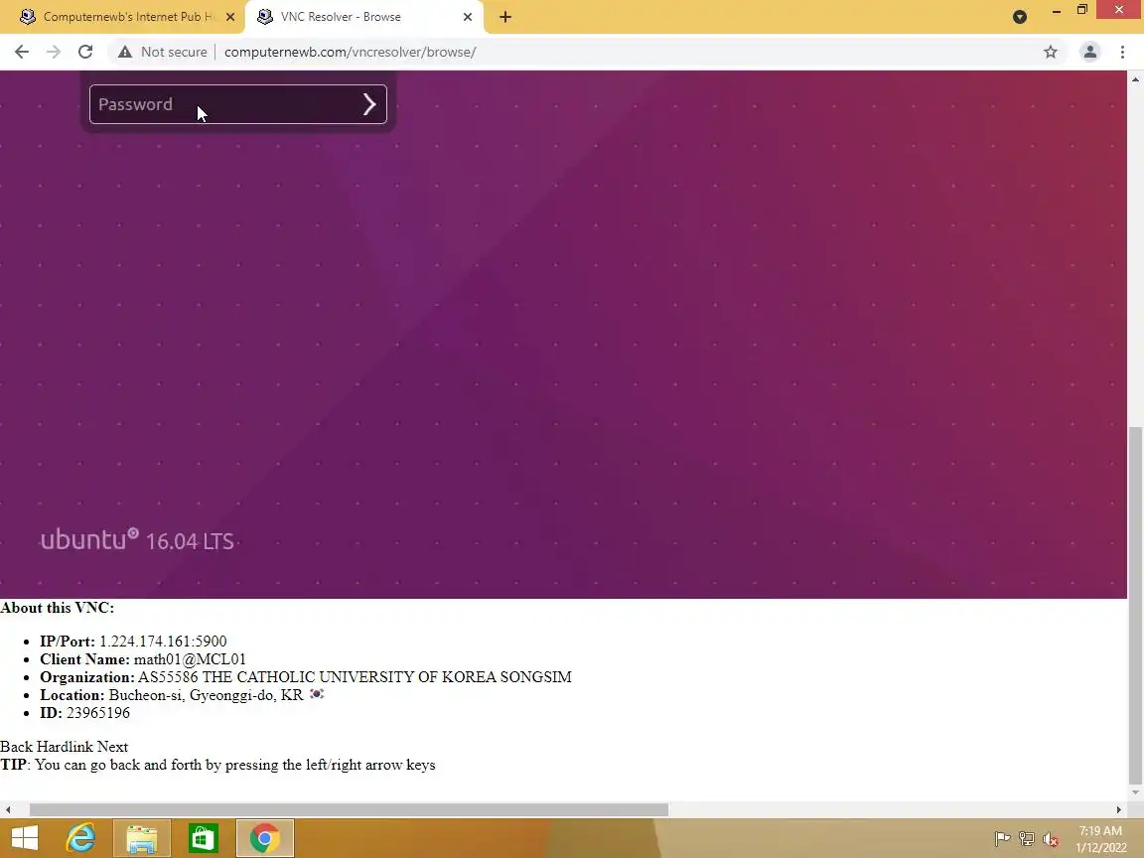
Task: Close the Computernewb's Internet Pub tab
Action: tap(229, 17)
